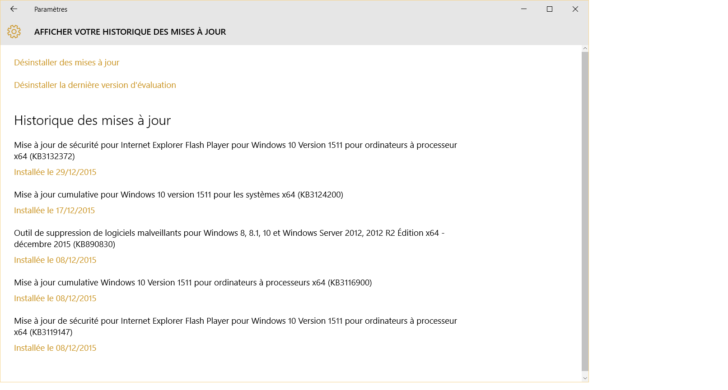Click Désinstaller la dernière version d'évaluation
728x390 pixels.
(95, 85)
